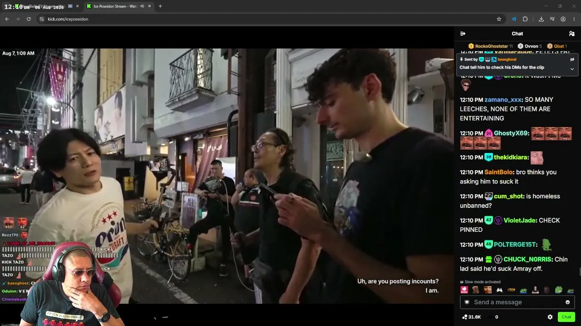Viewport: 581px width, 326px height.
Task: Open the chat users list icon
Action: click(x=572, y=34)
